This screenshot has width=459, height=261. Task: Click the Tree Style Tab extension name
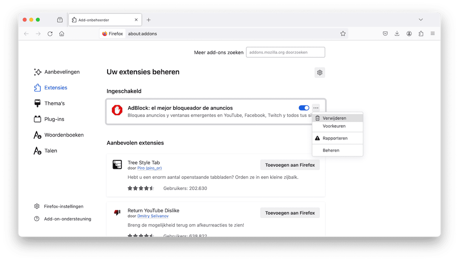(x=144, y=163)
